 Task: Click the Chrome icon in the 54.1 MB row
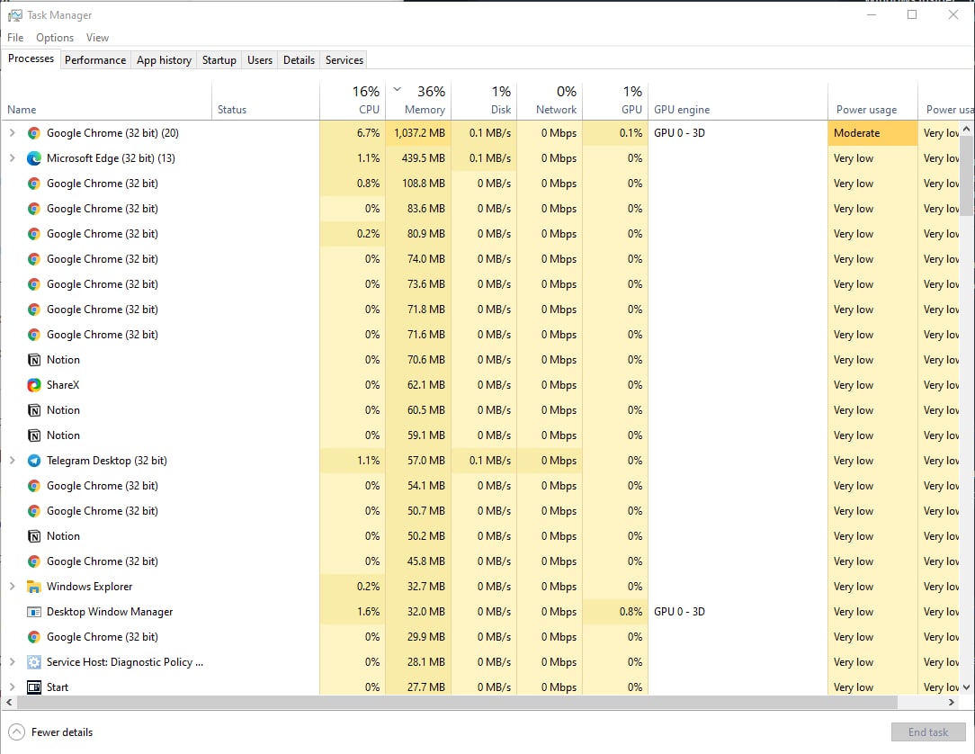pos(34,486)
